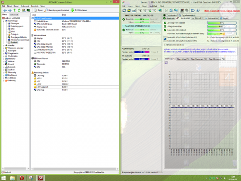Click the networked computers icon in Sentinel toolbar
This screenshot has width=241, height=181.
[176, 11]
